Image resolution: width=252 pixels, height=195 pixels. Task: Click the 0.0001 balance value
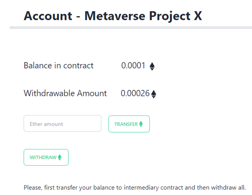(133, 66)
